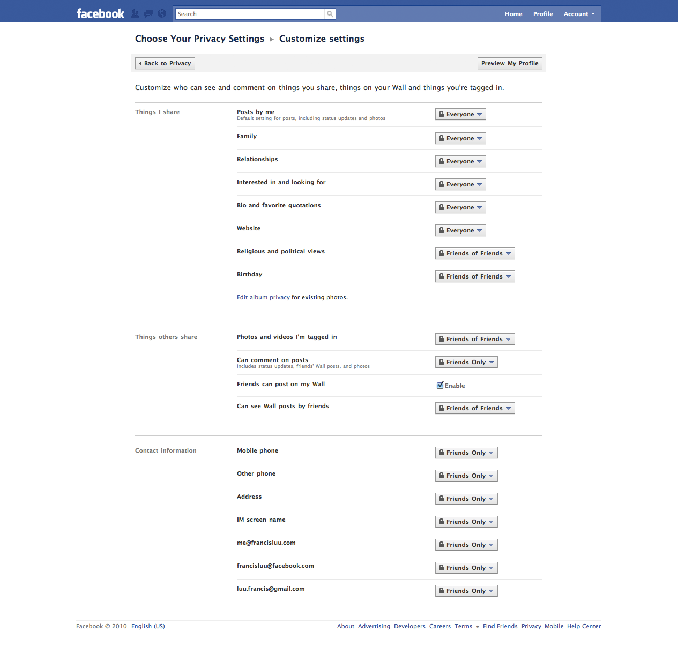Click English (US) language link
The width and height of the screenshot is (678, 662).
tap(148, 626)
